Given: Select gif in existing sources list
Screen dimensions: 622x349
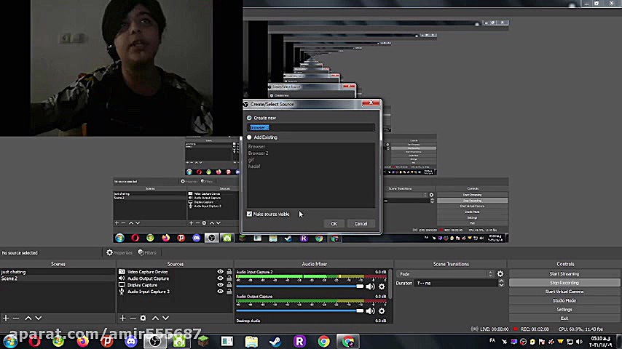Looking at the screenshot, I should (251, 160).
